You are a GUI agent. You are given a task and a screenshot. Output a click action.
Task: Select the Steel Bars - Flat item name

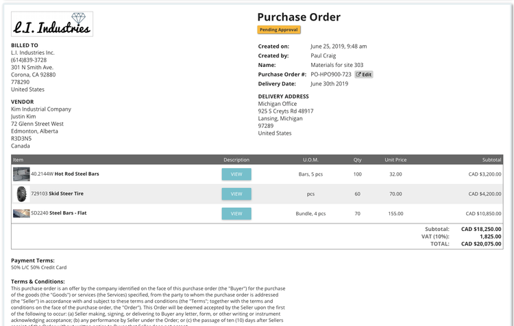pos(68,213)
